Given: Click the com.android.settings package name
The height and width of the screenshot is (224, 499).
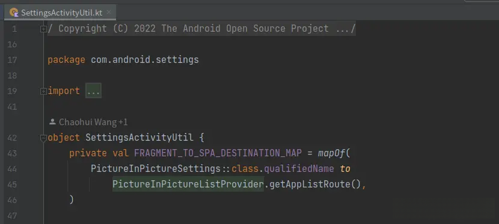Looking at the screenshot, I should click(x=145, y=60).
